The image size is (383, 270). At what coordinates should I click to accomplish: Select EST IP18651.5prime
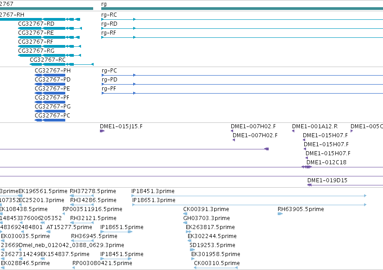tap(116, 232)
